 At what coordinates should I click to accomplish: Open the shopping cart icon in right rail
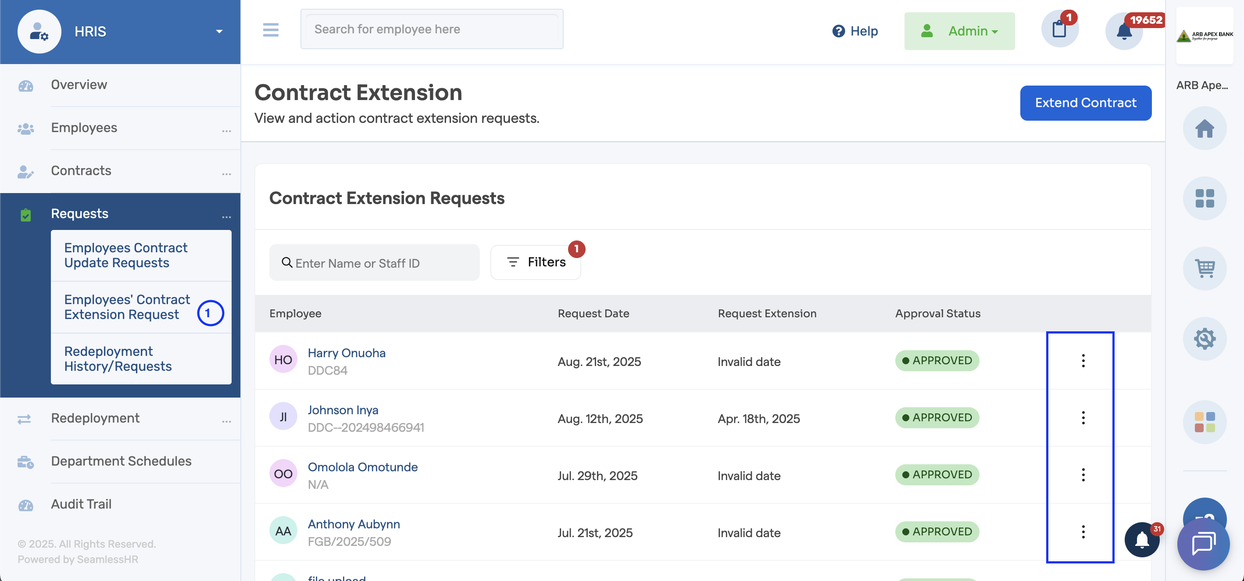pos(1205,269)
